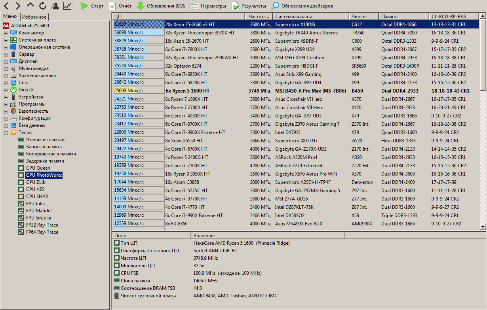Click the graph chart toolbar icon
The width and height of the screenshot is (487, 310).
point(68,6)
